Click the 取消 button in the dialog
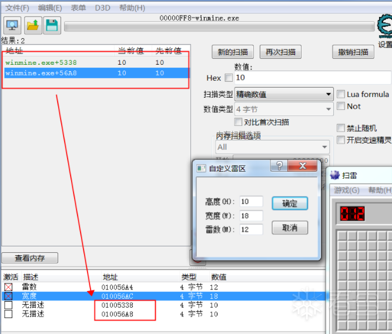Viewport: 392px width, 334px height. click(290, 228)
